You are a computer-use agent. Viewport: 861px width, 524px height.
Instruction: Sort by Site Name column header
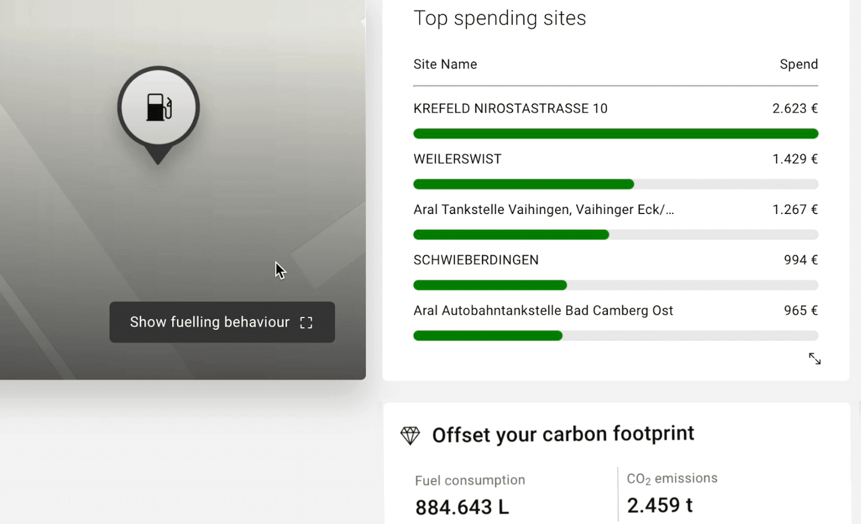pos(445,64)
